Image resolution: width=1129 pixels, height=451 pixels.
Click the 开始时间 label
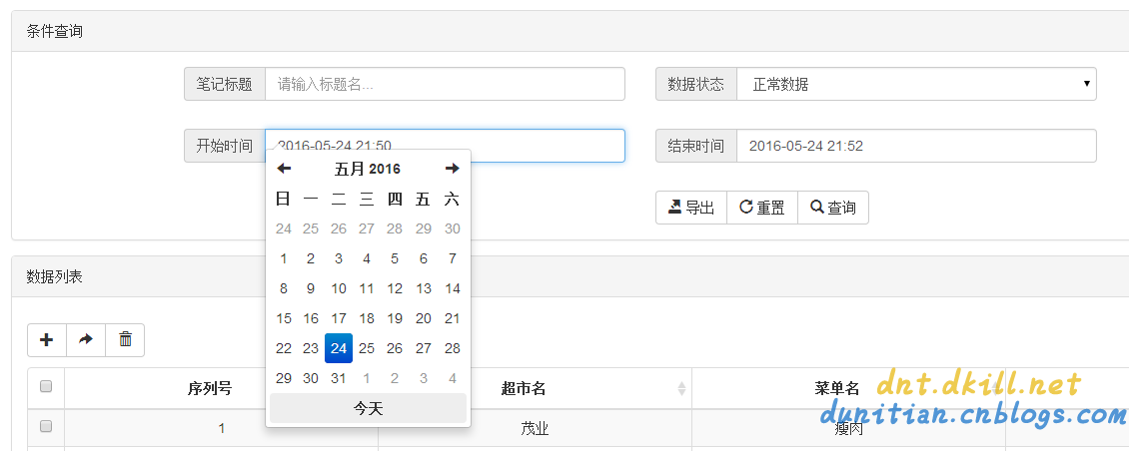coord(225,146)
